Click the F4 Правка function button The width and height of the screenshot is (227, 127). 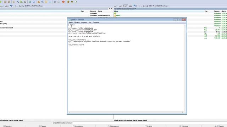43,126
